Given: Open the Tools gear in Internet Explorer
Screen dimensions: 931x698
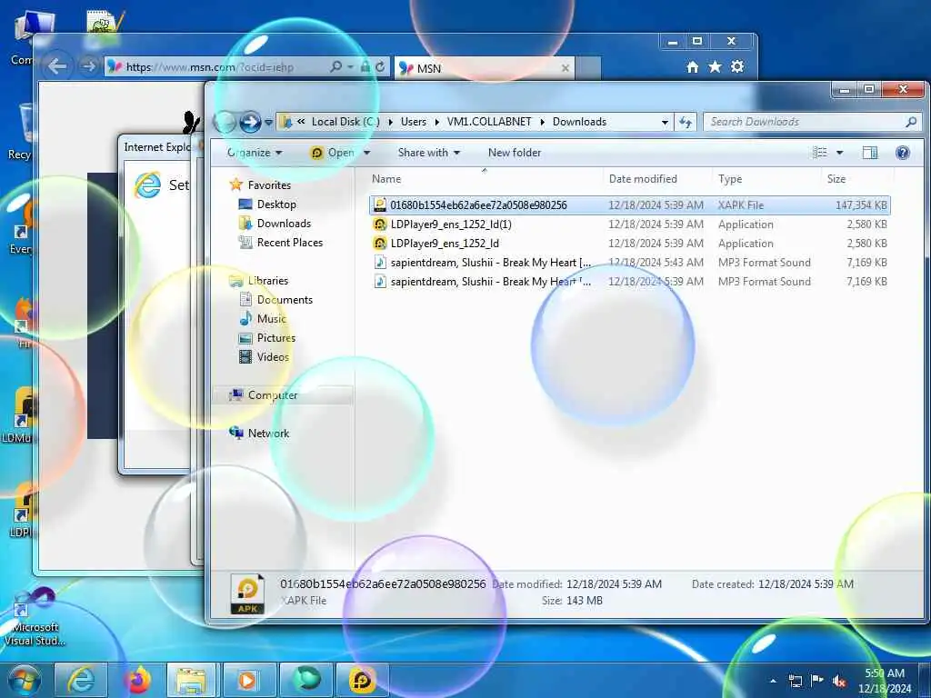Looking at the screenshot, I should pos(737,67).
